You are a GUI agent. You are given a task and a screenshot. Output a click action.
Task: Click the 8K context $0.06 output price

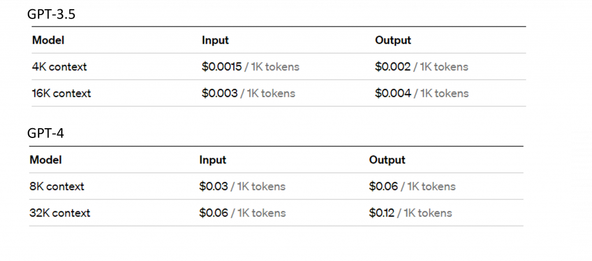(383, 187)
